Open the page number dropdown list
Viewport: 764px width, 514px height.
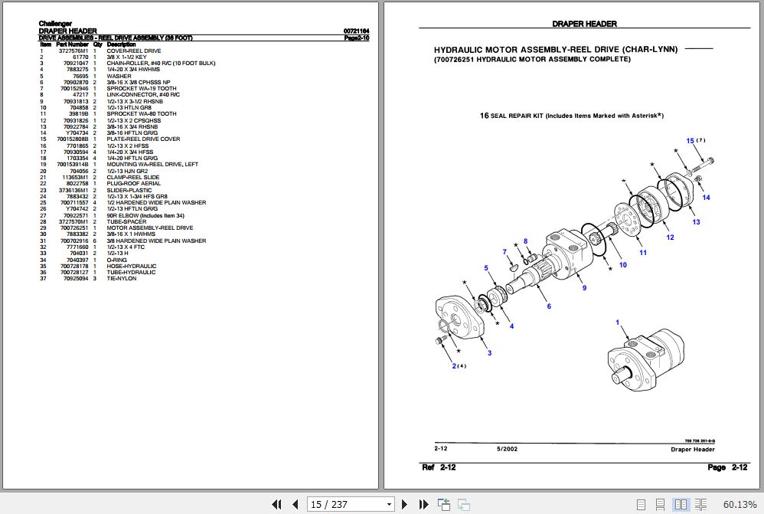click(x=388, y=504)
